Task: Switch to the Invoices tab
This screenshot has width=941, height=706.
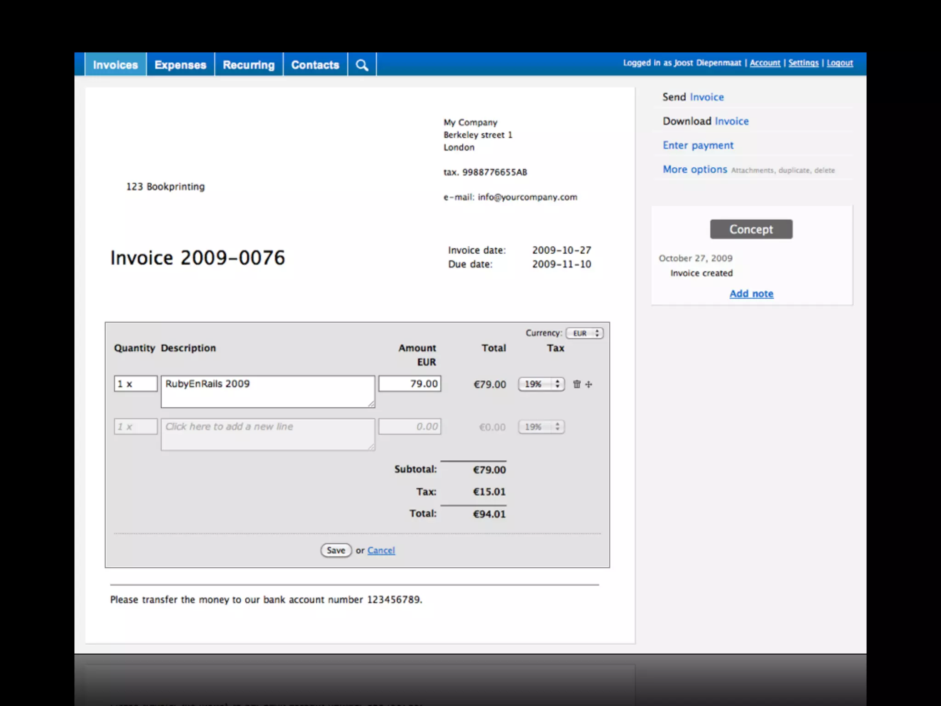Action: 115,65
